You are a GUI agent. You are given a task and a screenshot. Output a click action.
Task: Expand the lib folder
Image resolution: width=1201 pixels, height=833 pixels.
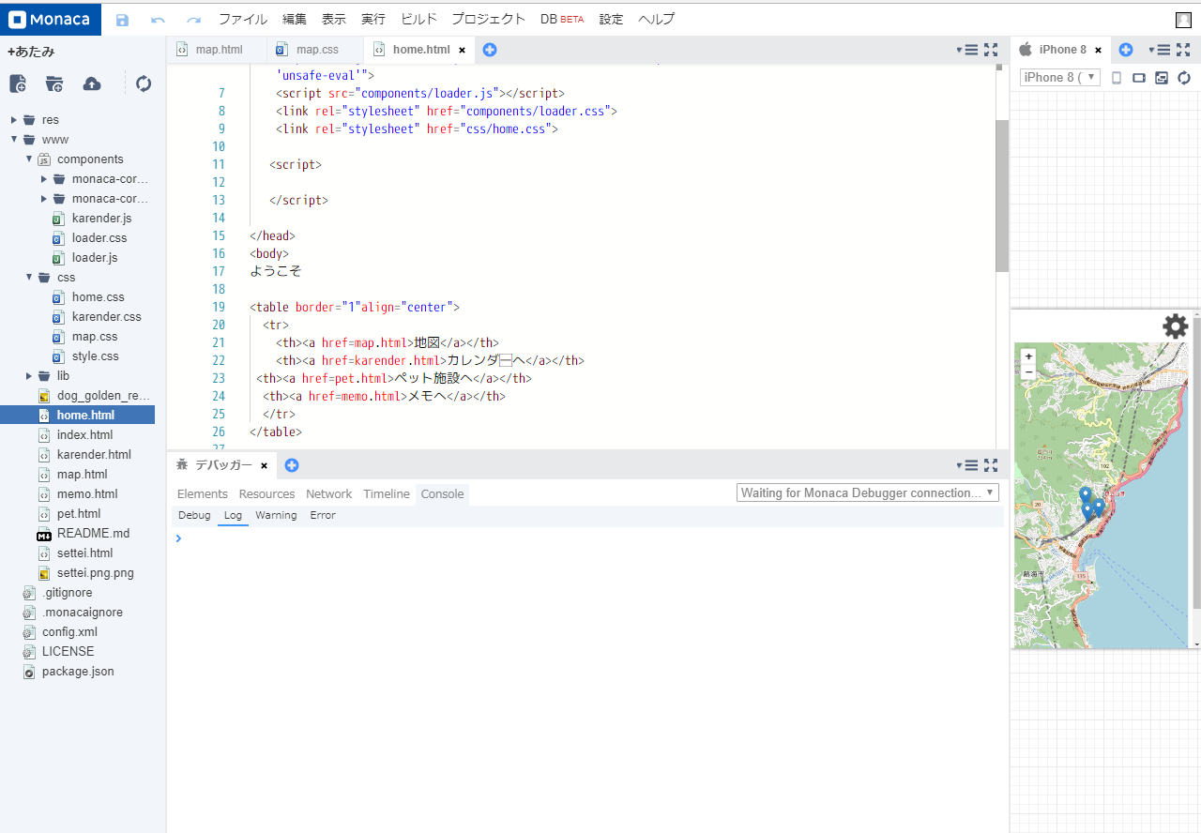(x=29, y=376)
